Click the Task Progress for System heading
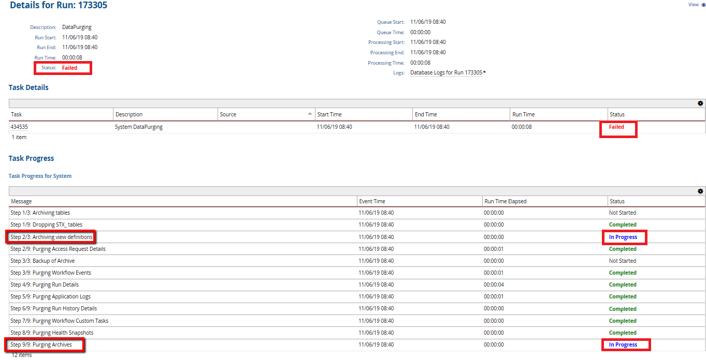Image resolution: width=706 pixels, height=360 pixels. pos(40,176)
